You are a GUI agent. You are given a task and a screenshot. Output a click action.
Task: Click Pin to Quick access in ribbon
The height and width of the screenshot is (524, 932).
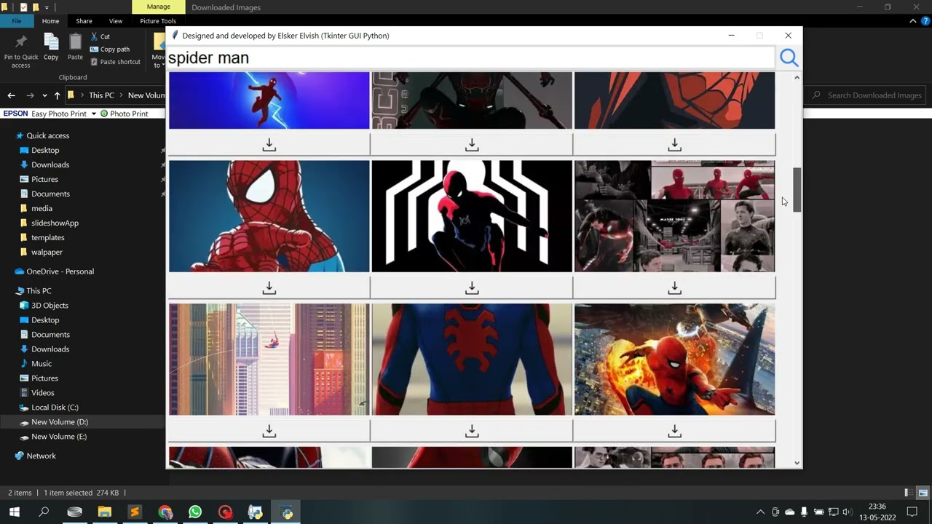pyautogui.click(x=21, y=50)
